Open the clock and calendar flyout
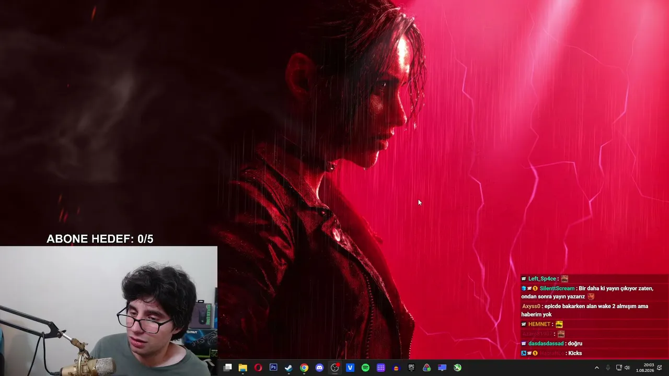Viewport: 669px width, 376px height. (x=645, y=368)
